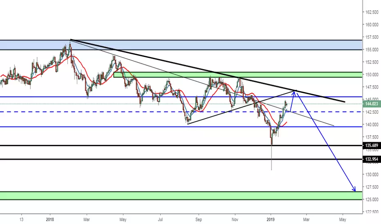Screen dimensions: 381x224
Task: Click the 130.000 price axis value
Action: [372, 174]
